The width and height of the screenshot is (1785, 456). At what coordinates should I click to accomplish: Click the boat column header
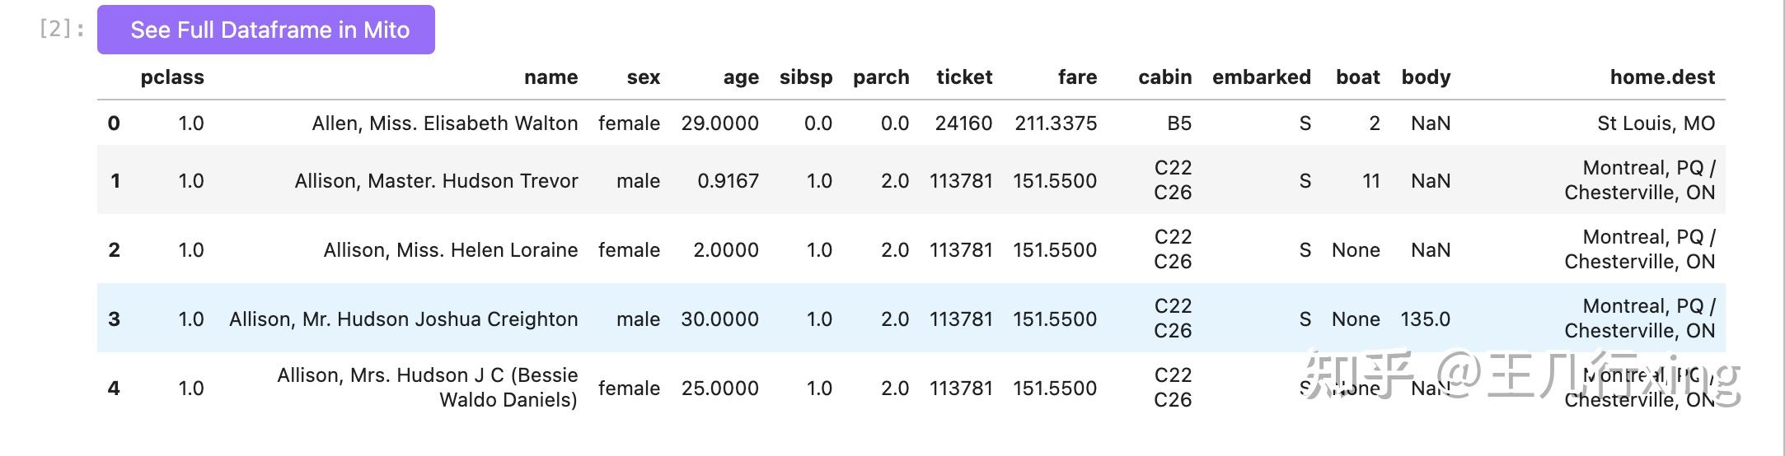[1357, 77]
